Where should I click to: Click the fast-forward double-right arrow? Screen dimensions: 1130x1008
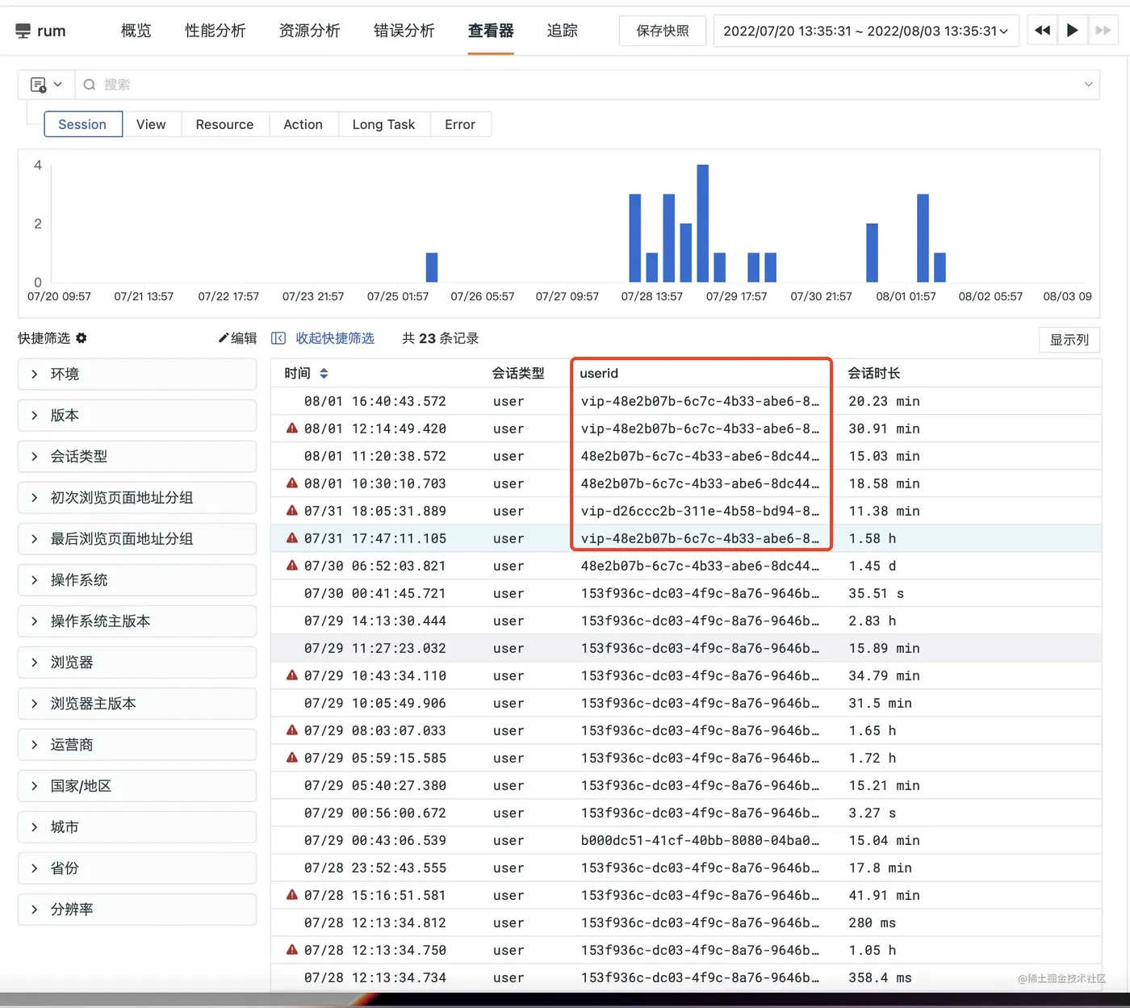coord(1103,31)
